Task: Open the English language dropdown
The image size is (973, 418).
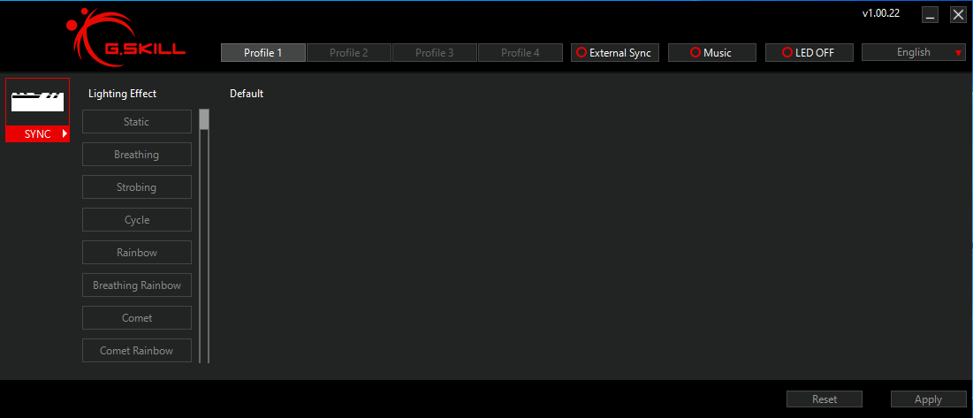Action: point(913,53)
